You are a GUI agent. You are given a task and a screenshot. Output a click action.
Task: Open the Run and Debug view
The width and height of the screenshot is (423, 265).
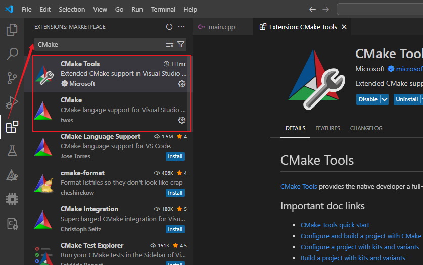[12, 102]
